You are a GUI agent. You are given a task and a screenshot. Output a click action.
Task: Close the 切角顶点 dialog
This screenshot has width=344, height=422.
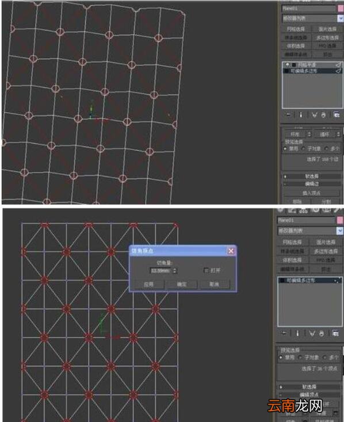[231, 251]
